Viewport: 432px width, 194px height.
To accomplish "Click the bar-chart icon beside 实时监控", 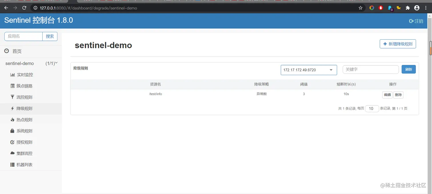I will click(13, 75).
